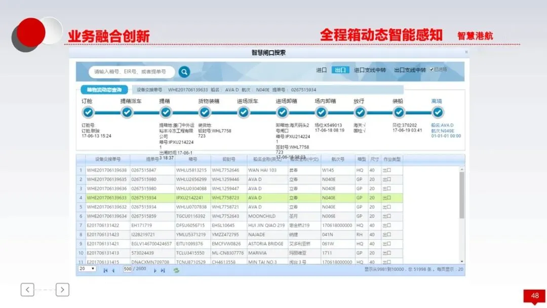Toggle the 已出场 checkbox

click(432, 69)
